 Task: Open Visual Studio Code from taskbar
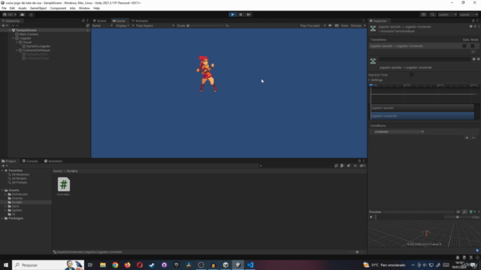[x=250, y=265]
